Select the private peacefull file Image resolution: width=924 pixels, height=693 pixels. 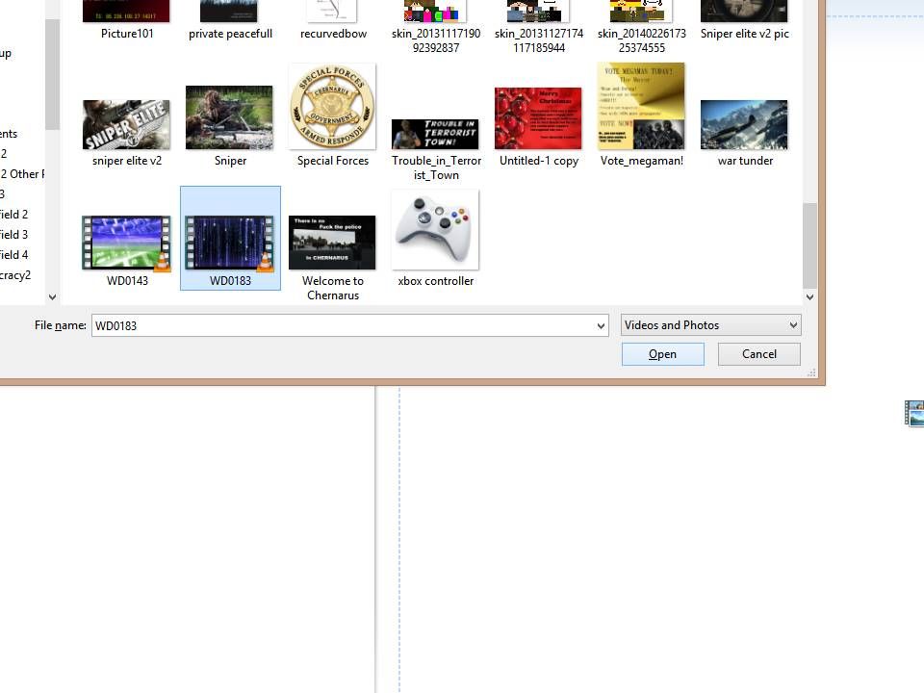point(230,21)
